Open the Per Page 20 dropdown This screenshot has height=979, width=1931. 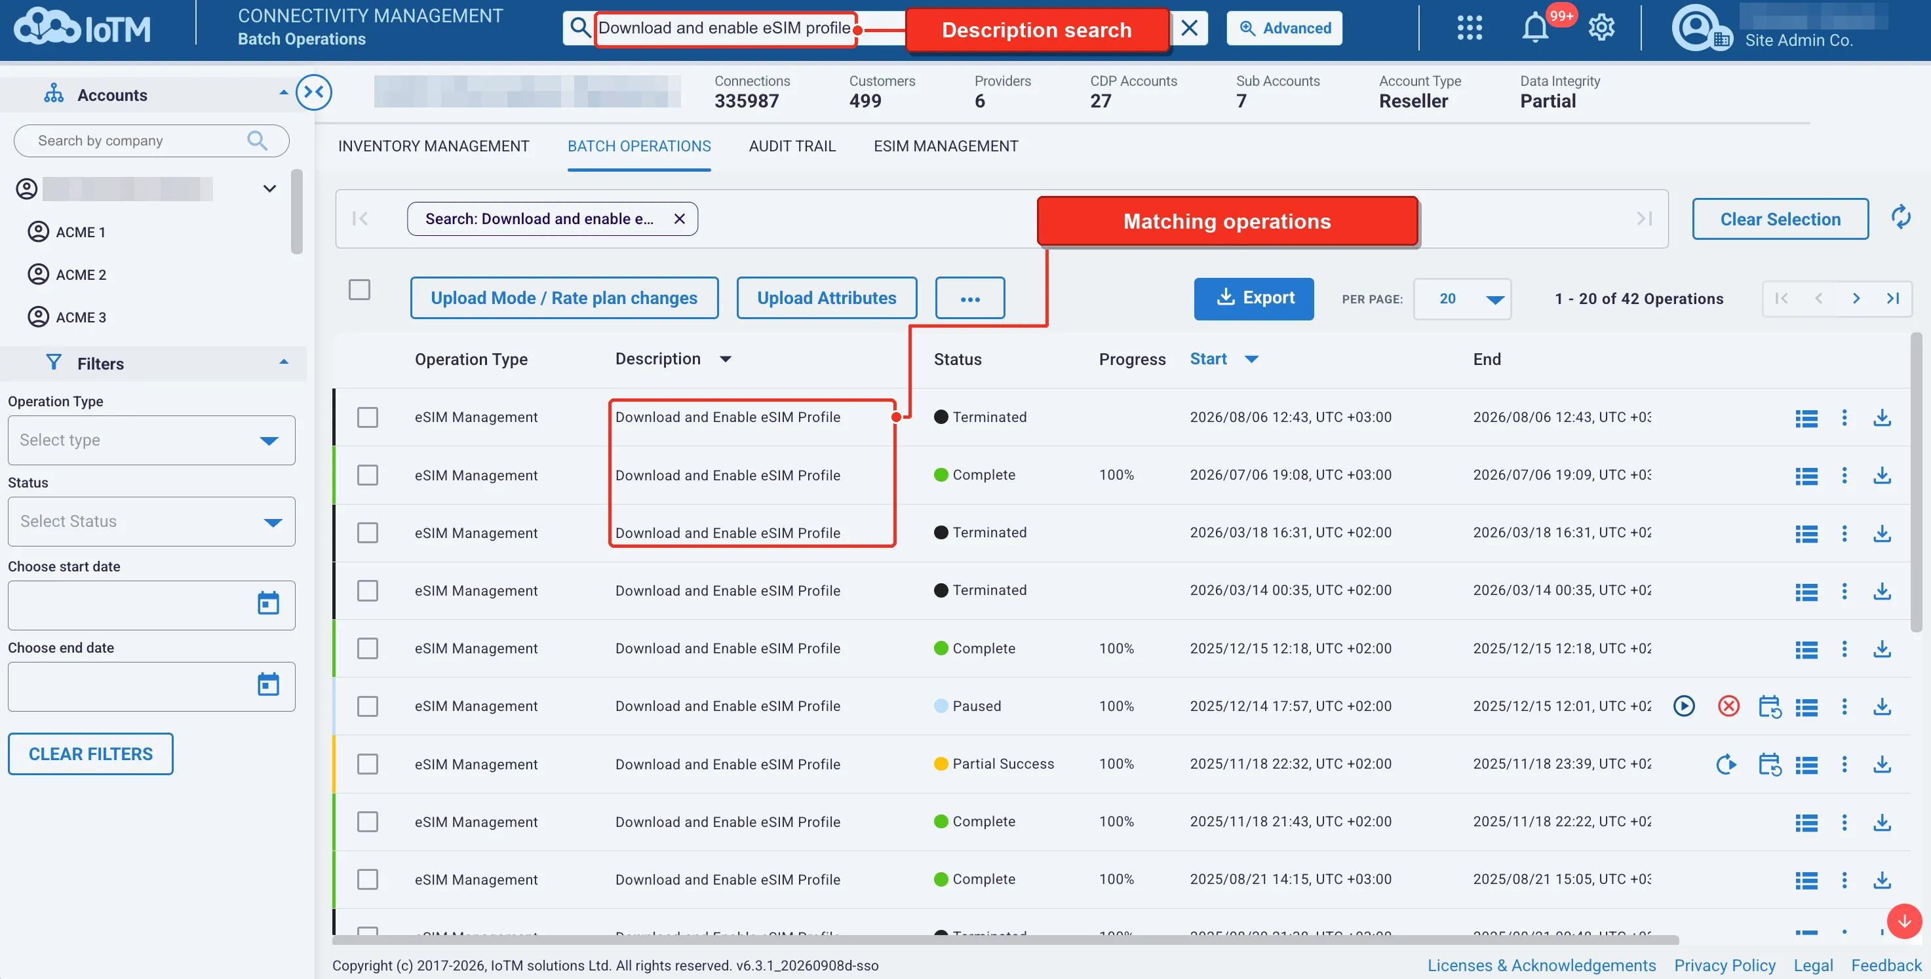[x=1462, y=299]
